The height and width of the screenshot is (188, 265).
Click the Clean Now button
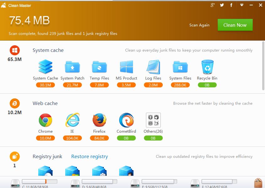tap(235, 25)
